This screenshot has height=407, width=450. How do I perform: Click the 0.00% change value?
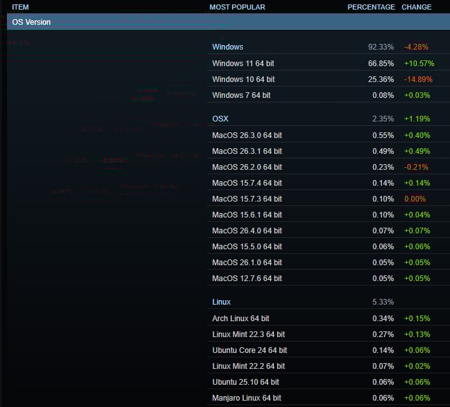coord(415,199)
